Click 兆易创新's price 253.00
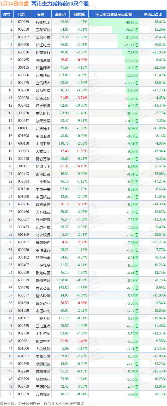The width and height of the screenshot is (167, 406). point(63,75)
